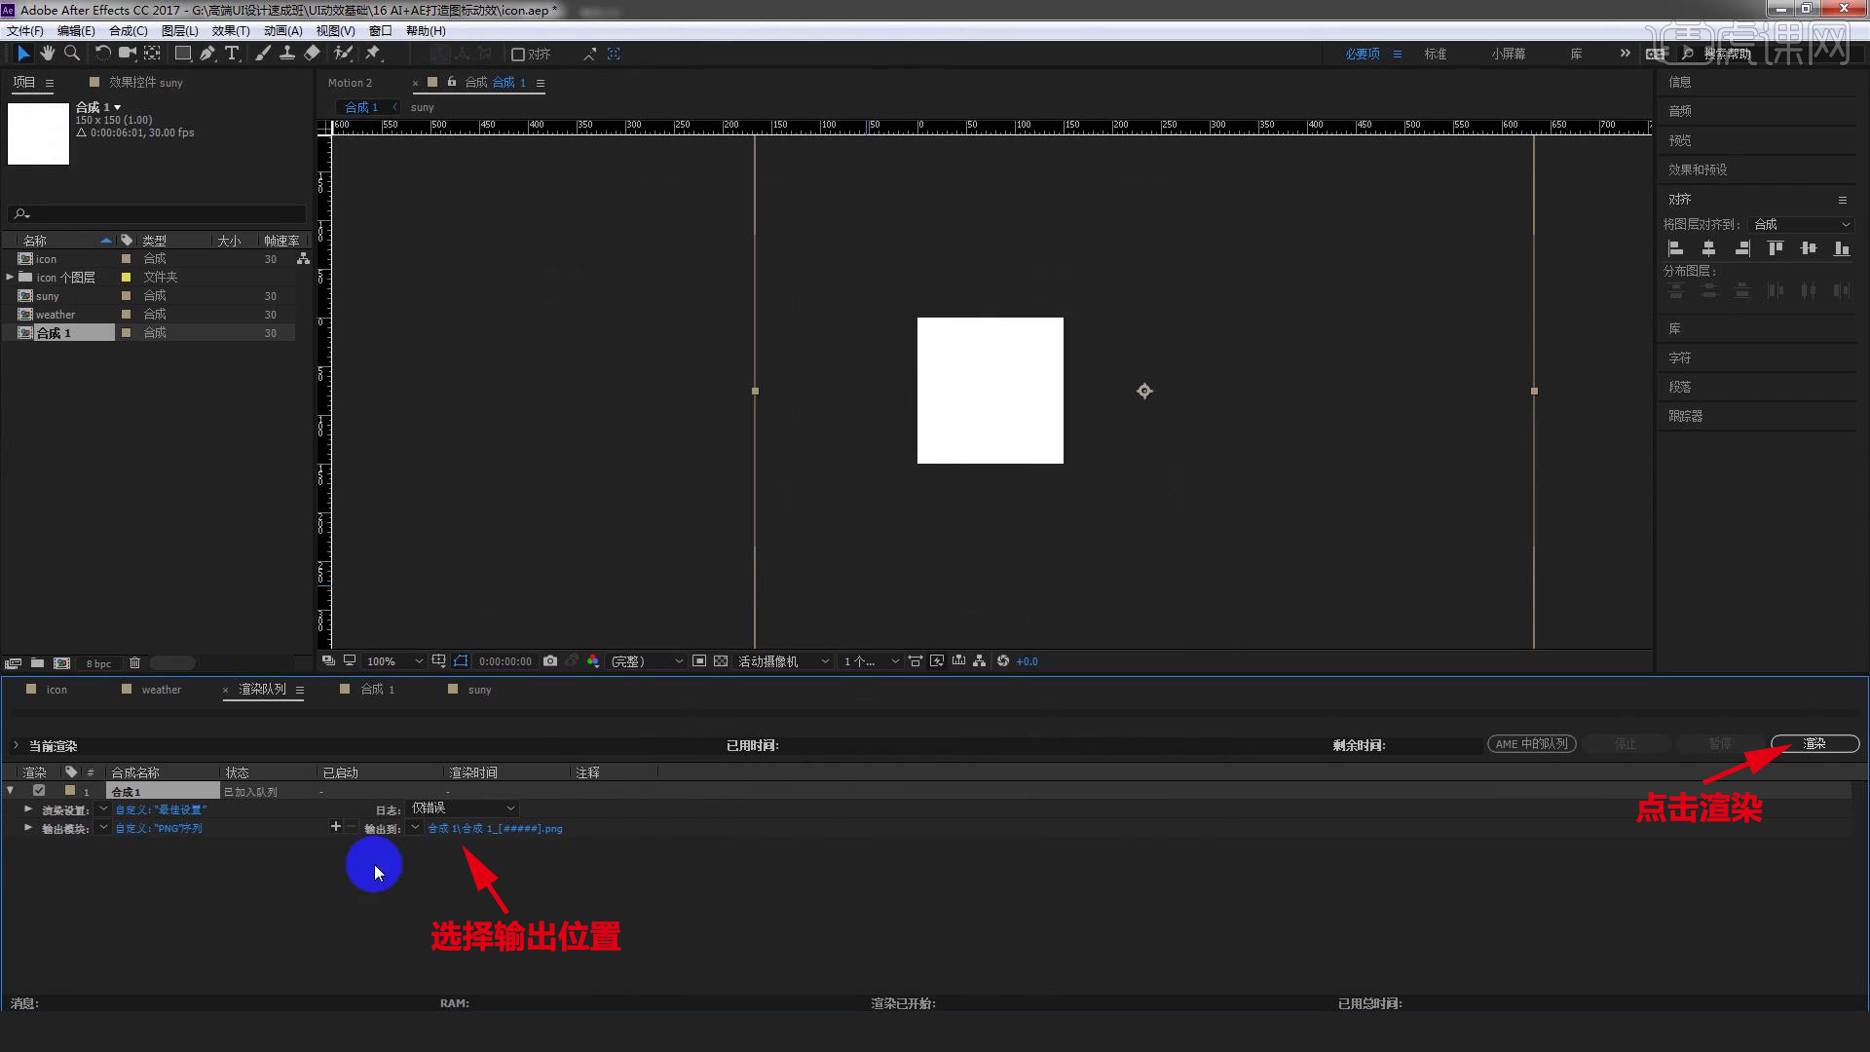
Task: Open the 合成(C) menu
Action: click(128, 31)
